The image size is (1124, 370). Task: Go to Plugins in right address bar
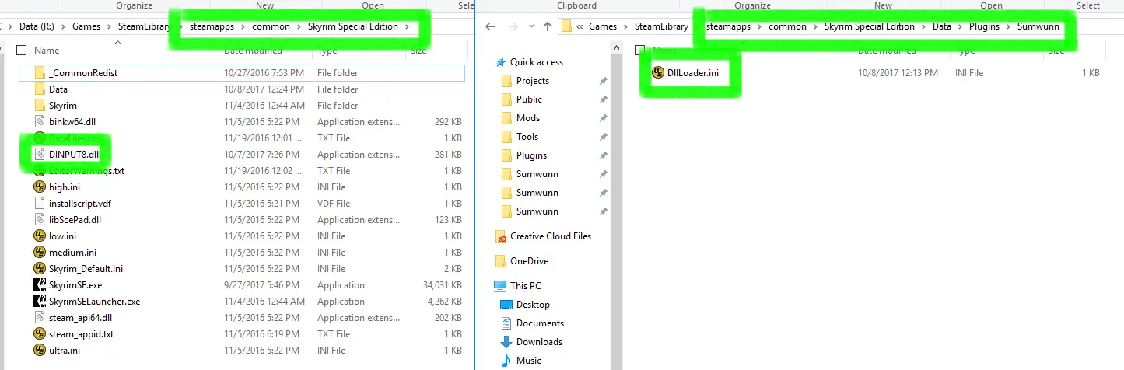[x=984, y=26]
